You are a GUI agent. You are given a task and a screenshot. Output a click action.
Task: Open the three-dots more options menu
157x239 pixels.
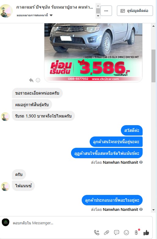106,11
